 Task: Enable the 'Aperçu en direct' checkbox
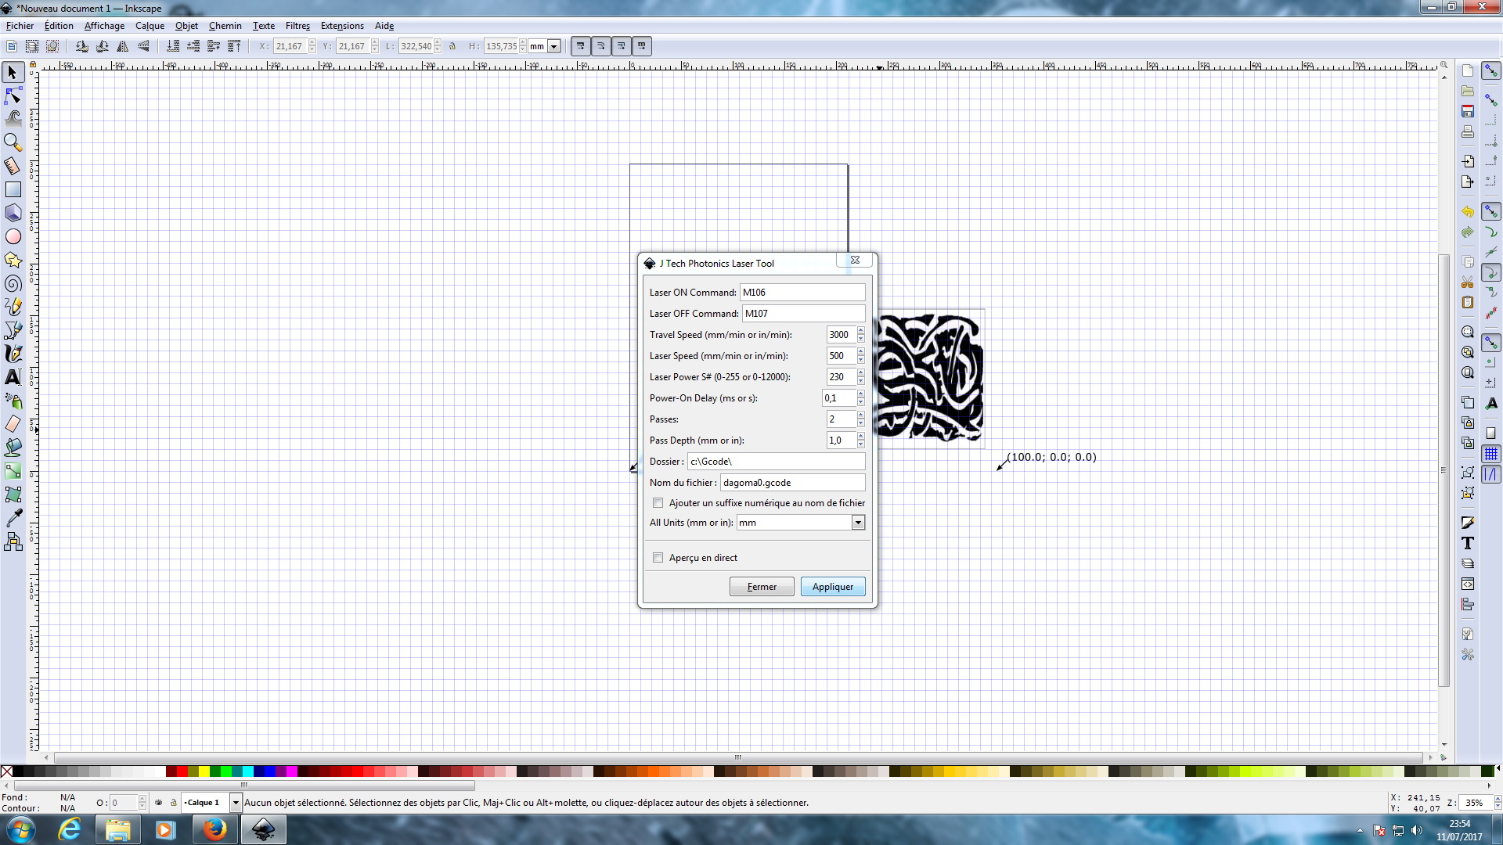pyautogui.click(x=658, y=558)
